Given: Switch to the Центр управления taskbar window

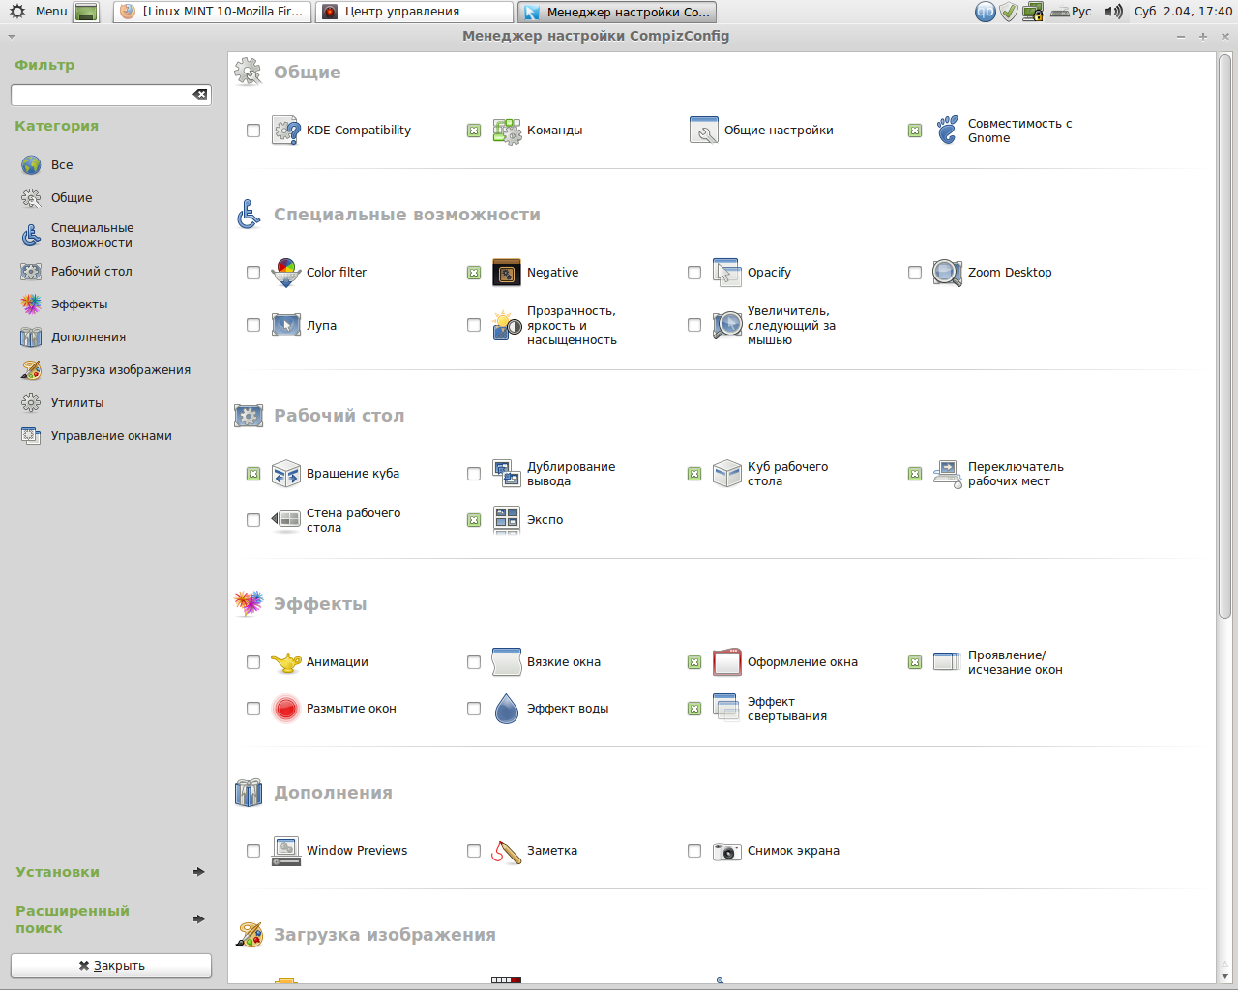Looking at the screenshot, I should (x=414, y=12).
